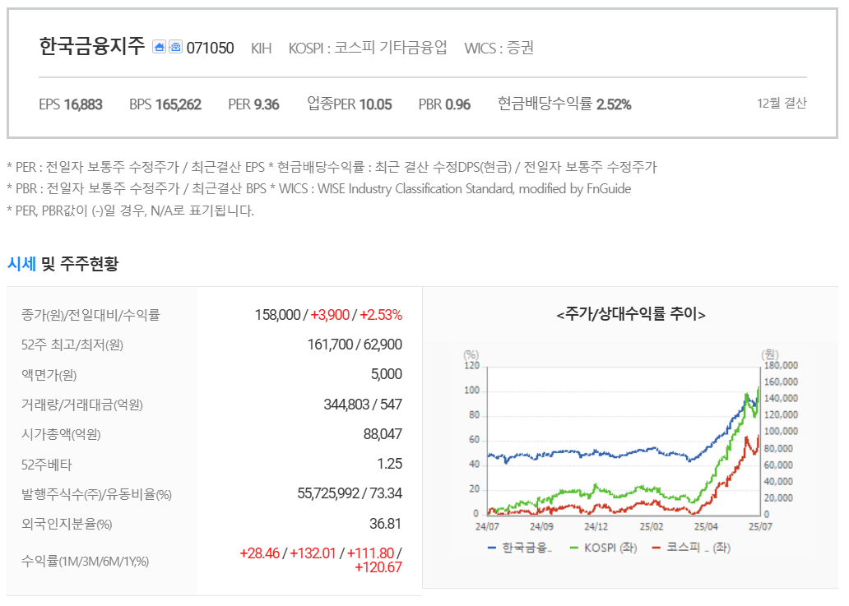
Task: Click the +28.46 one-month return
Action: 259,553
